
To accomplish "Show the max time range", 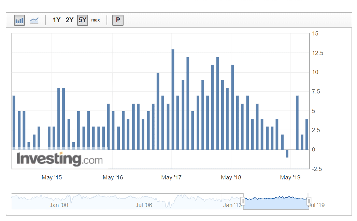I will [x=96, y=20].
